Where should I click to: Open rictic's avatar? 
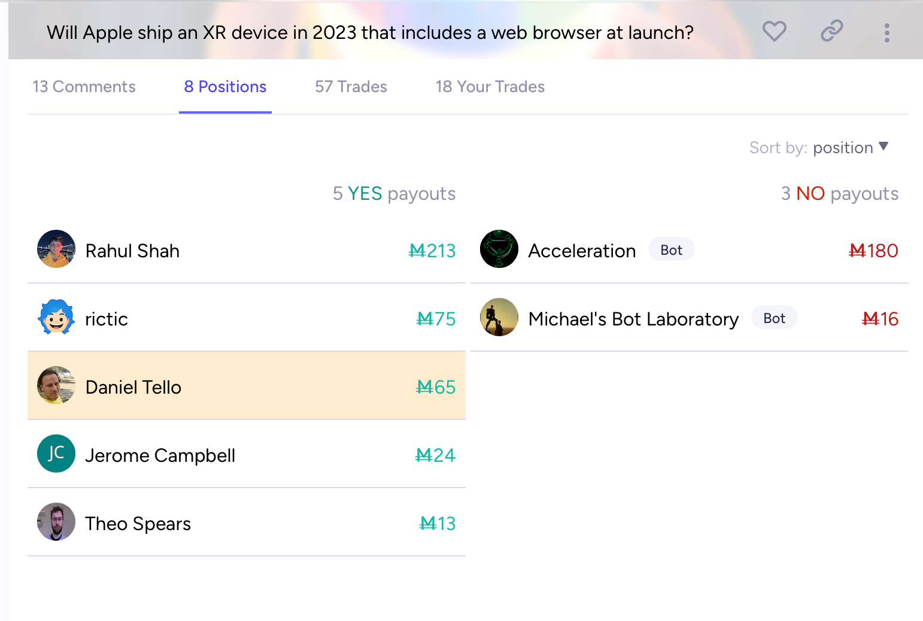pos(56,317)
